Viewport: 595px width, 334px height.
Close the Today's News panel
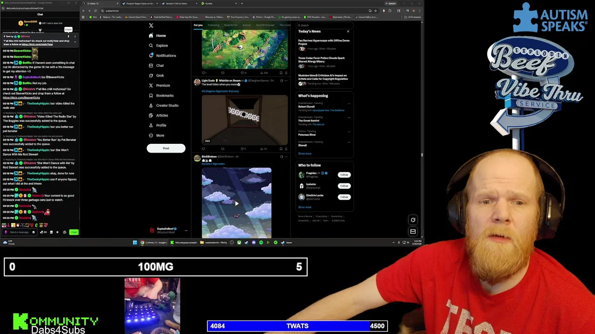(348, 32)
